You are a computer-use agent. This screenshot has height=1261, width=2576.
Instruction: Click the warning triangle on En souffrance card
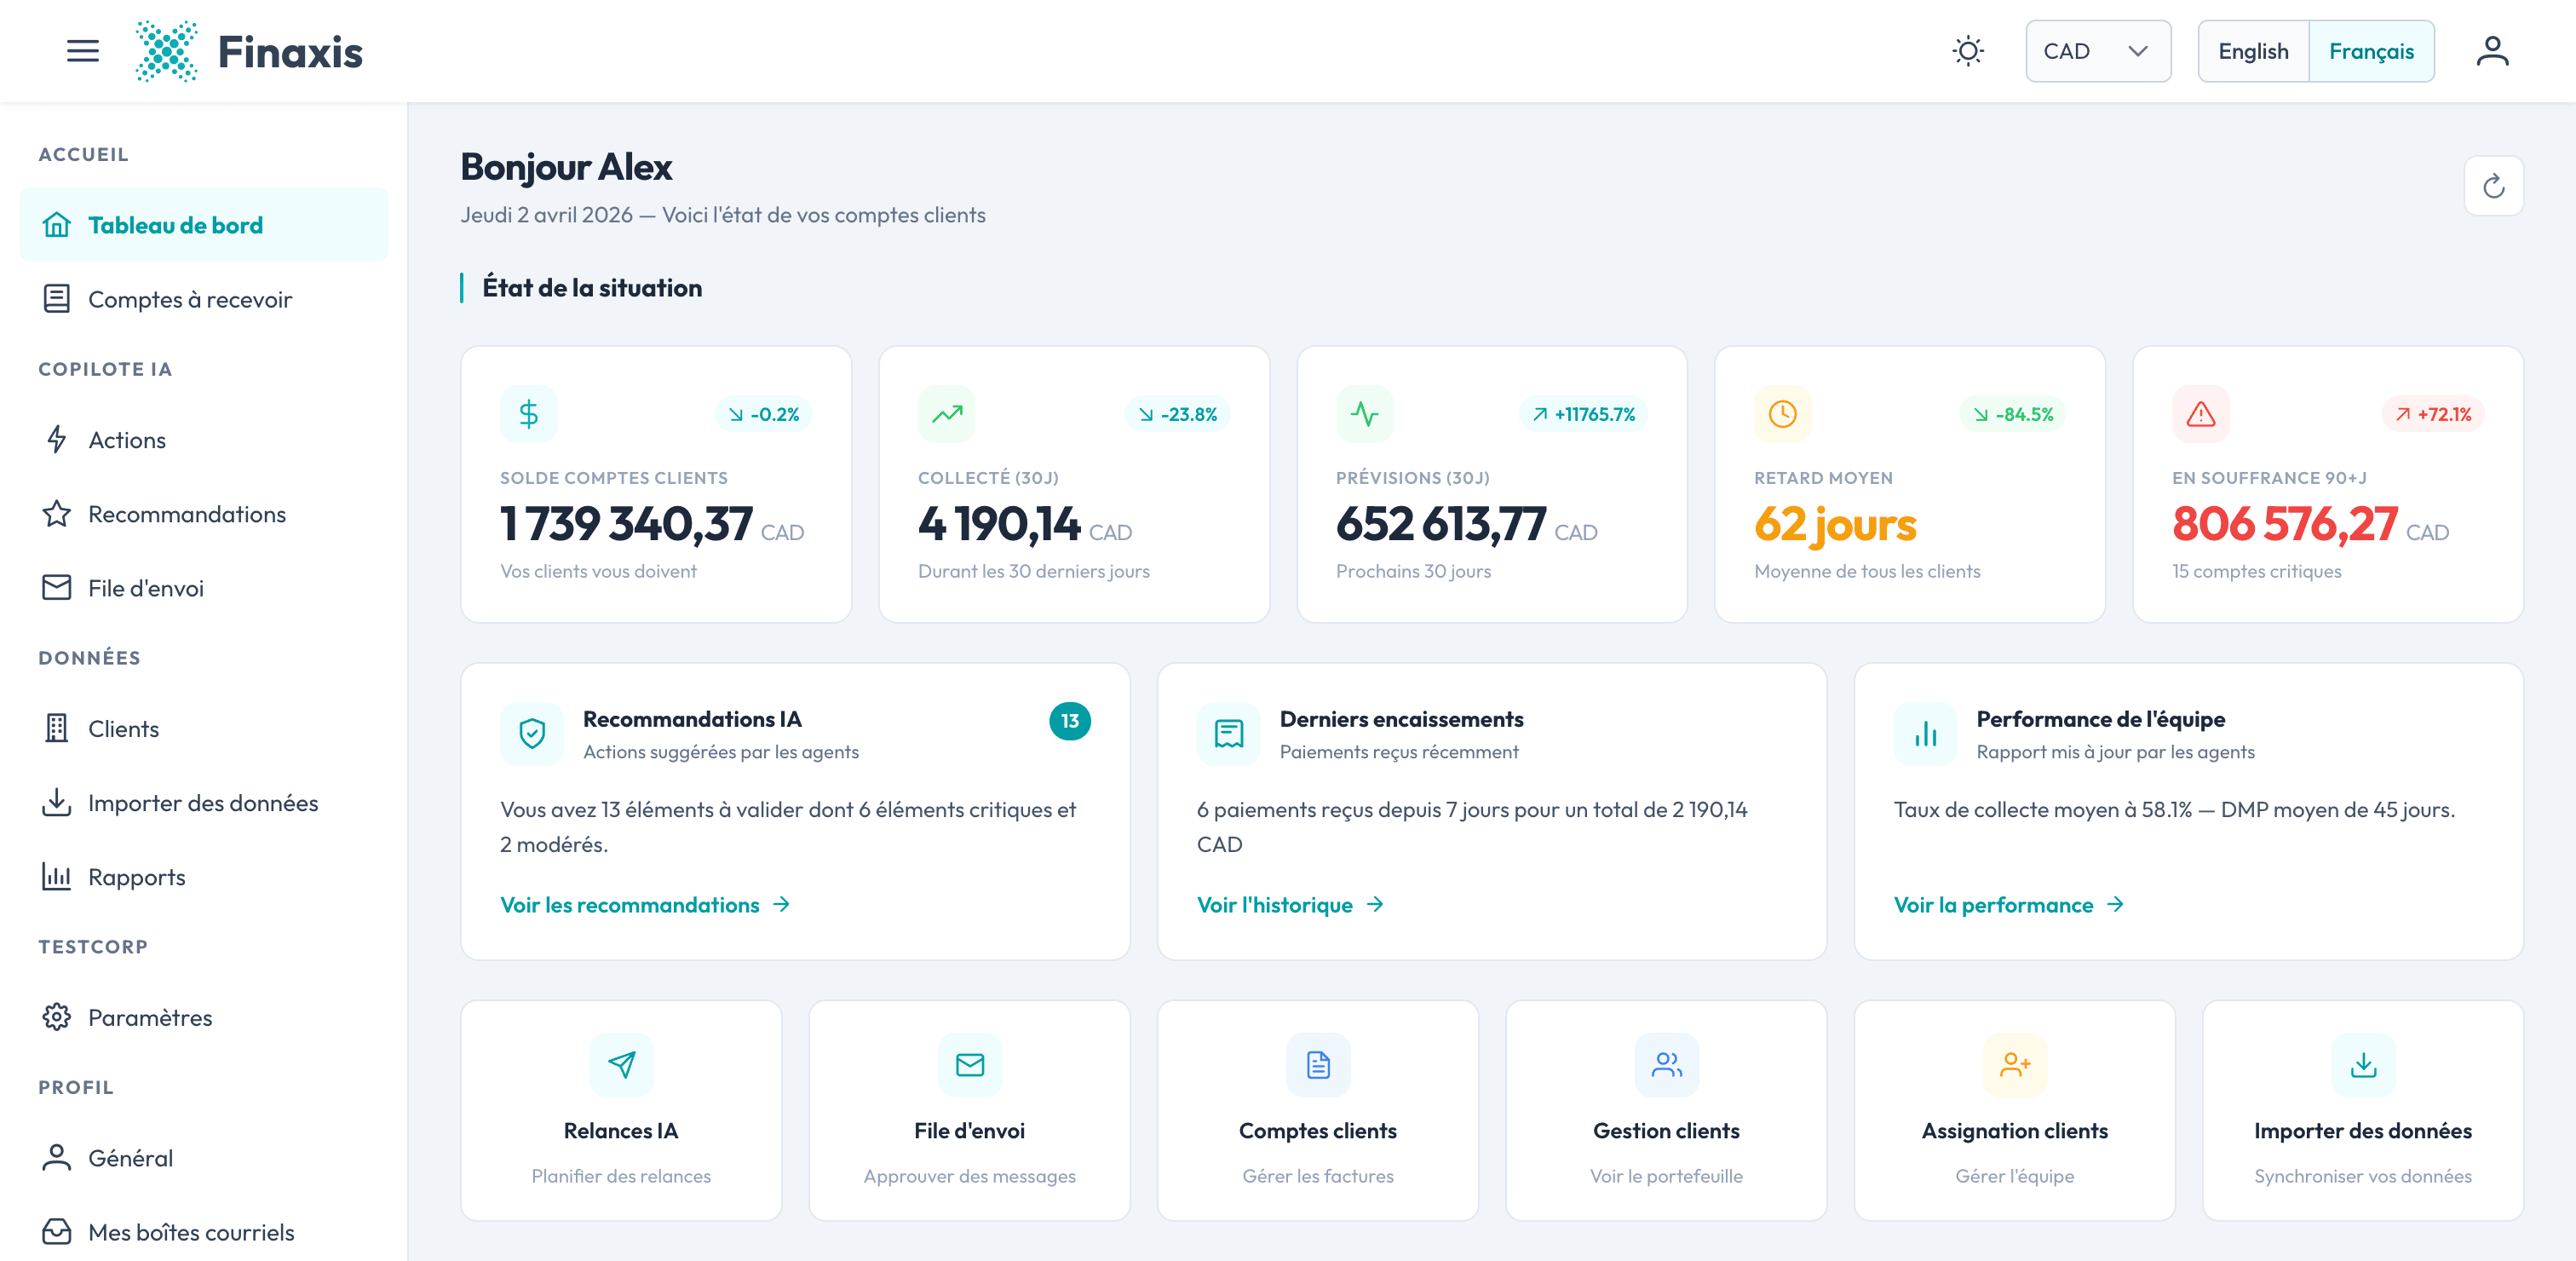coord(2200,414)
